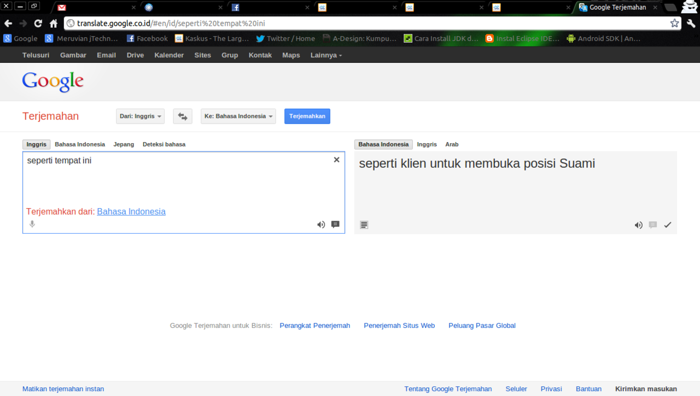700x396 pixels.
Task: Open Facebook bookmark in bookmarks bar
Action: pos(147,38)
